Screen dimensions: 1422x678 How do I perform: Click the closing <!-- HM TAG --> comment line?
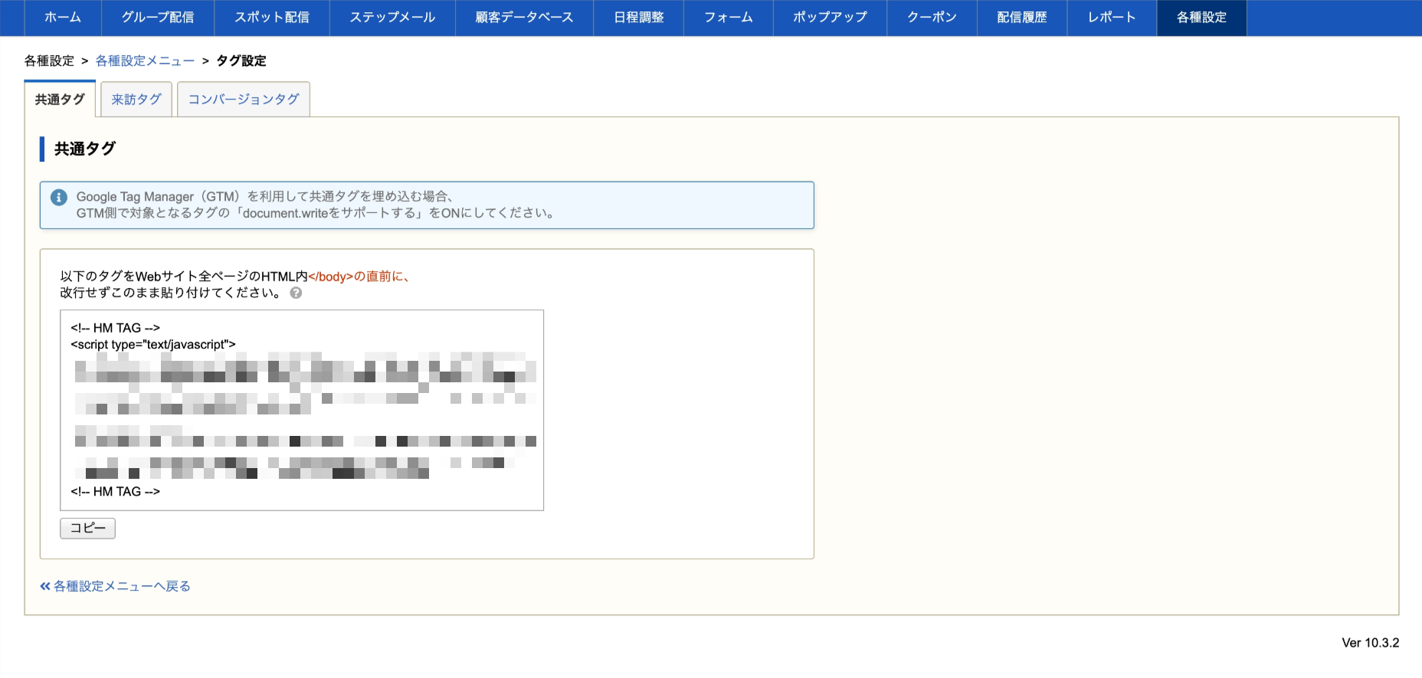pos(115,492)
